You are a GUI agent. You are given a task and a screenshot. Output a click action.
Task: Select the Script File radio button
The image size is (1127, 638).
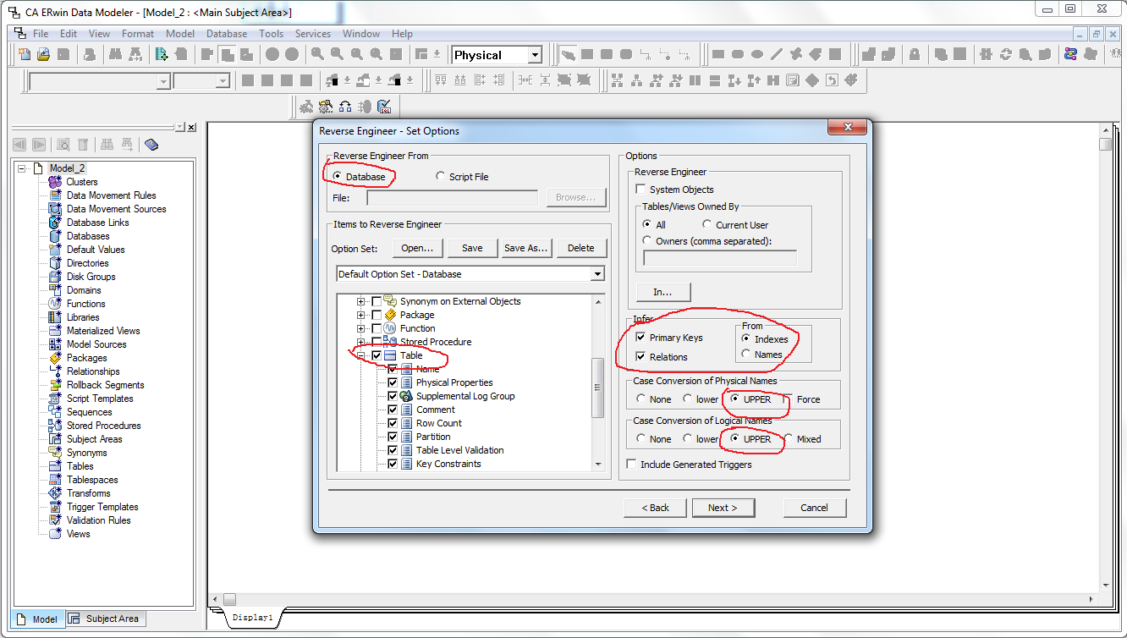pyautogui.click(x=441, y=177)
